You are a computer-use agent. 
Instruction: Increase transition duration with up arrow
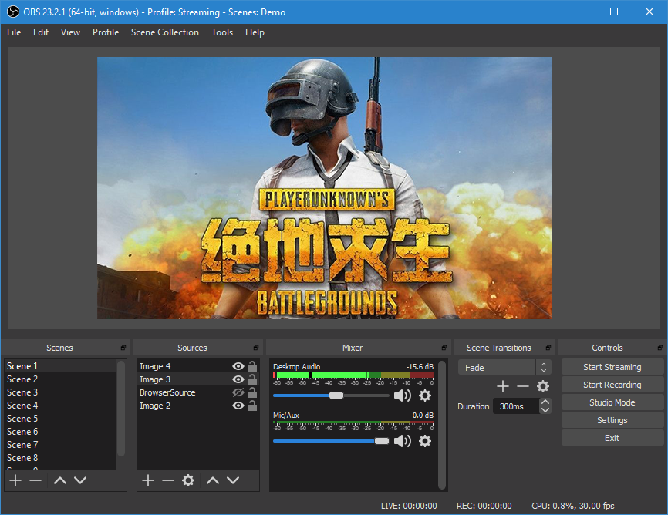[545, 402]
